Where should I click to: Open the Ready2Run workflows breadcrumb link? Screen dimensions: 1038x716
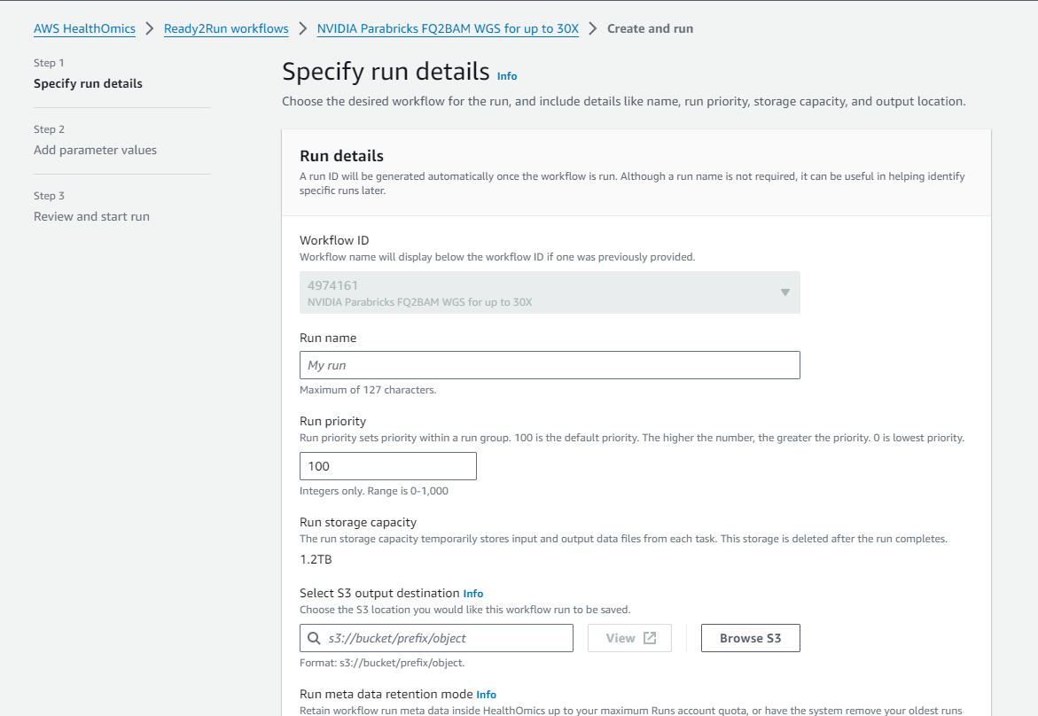pyautogui.click(x=226, y=28)
